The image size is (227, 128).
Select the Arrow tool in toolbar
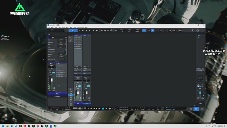click(x=72, y=30)
